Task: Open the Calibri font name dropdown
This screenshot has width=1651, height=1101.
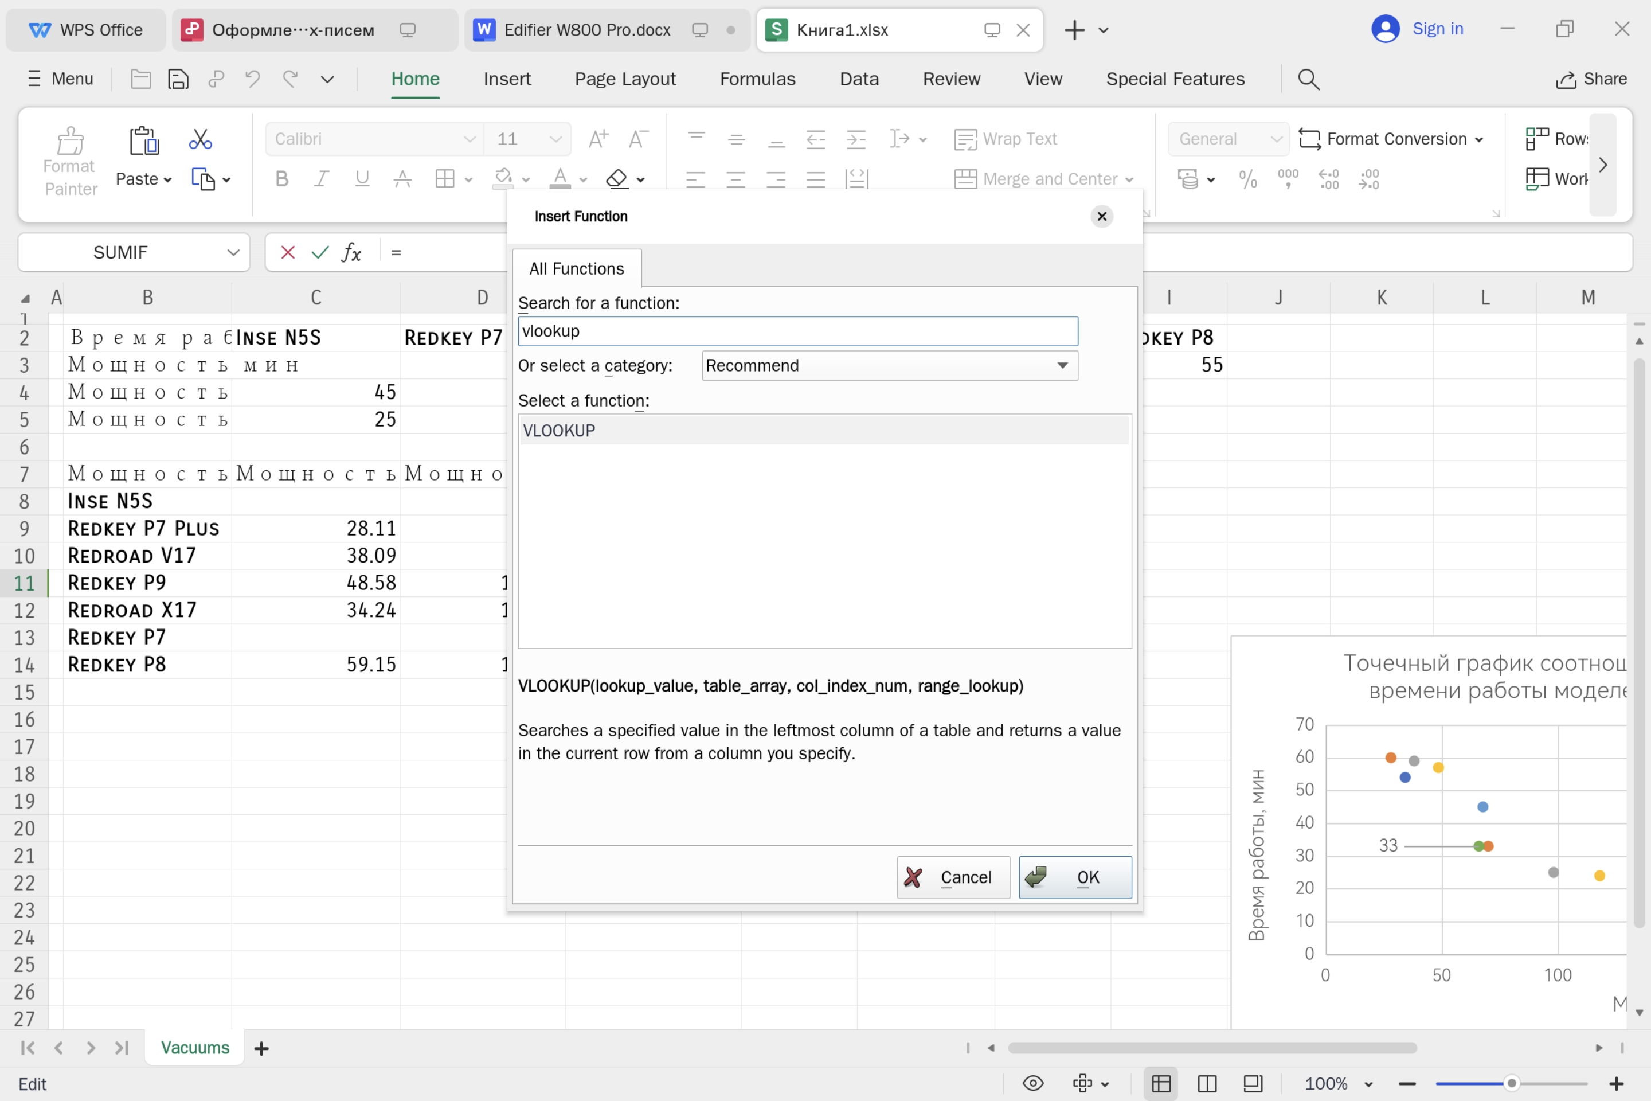Action: [469, 139]
